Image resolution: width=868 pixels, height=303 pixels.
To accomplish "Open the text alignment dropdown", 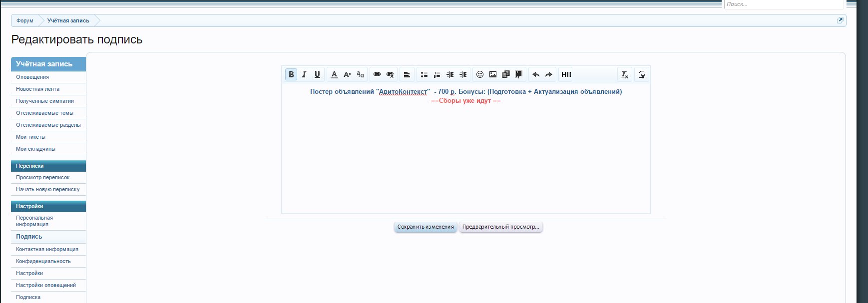I will click(x=407, y=74).
